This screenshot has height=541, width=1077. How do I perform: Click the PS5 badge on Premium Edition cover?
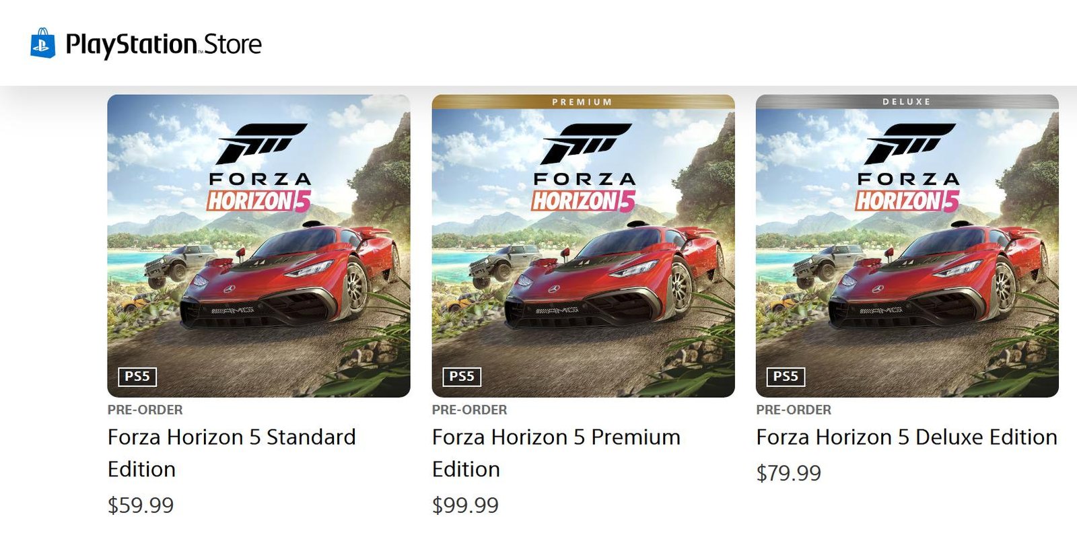[x=462, y=377]
